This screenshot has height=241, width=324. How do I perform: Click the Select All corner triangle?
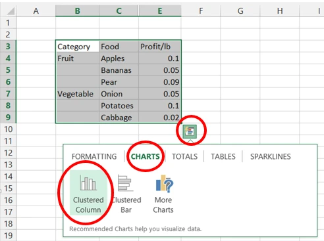click(11, 11)
